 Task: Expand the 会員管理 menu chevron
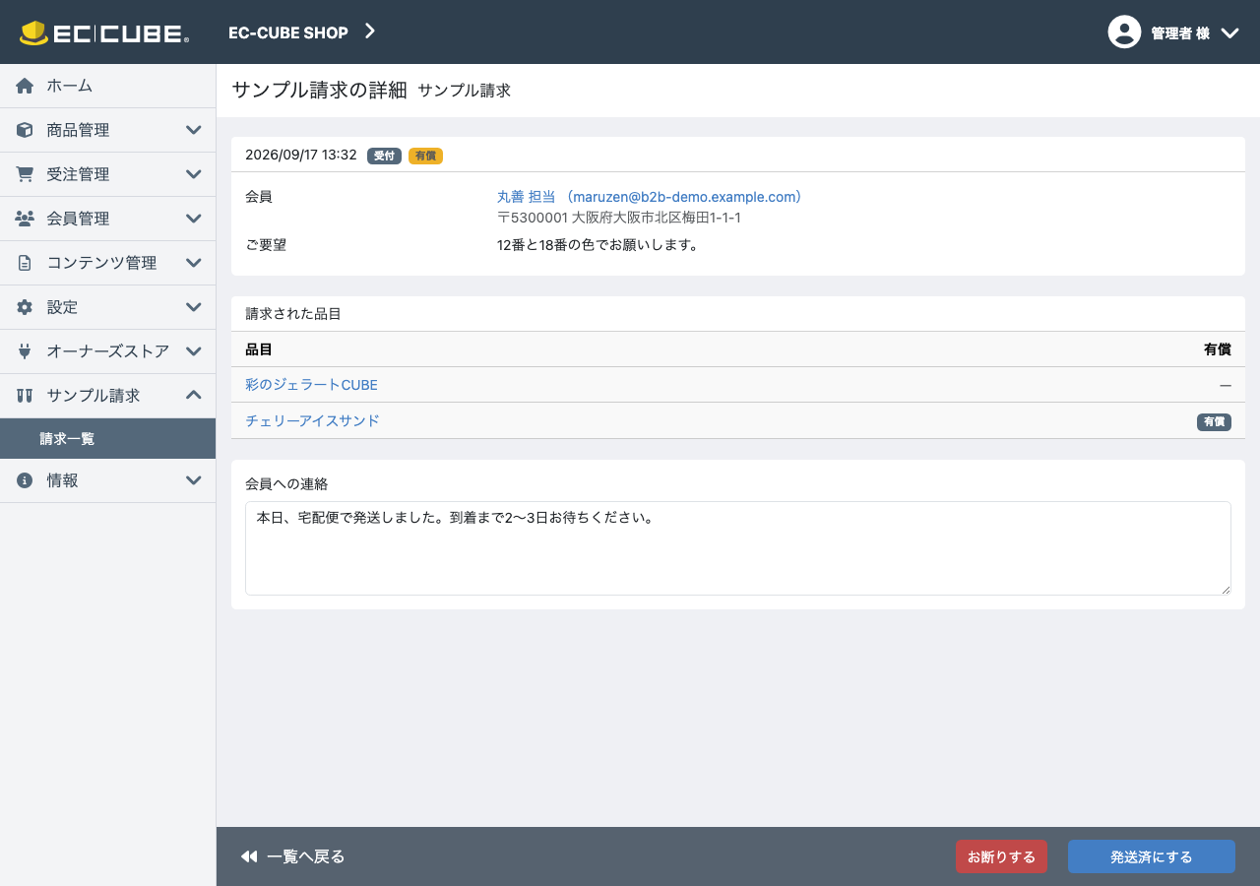click(194, 219)
